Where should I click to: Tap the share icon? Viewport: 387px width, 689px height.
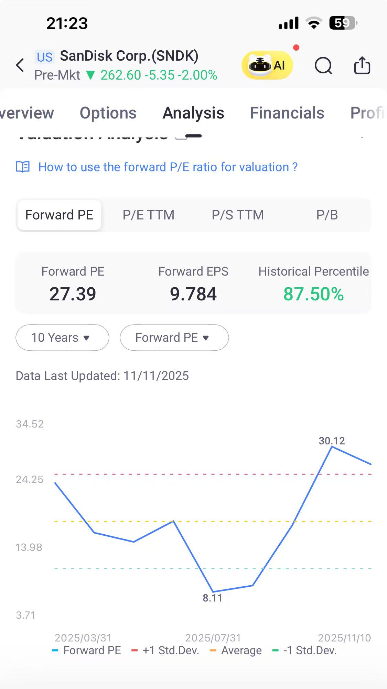(362, 65)
